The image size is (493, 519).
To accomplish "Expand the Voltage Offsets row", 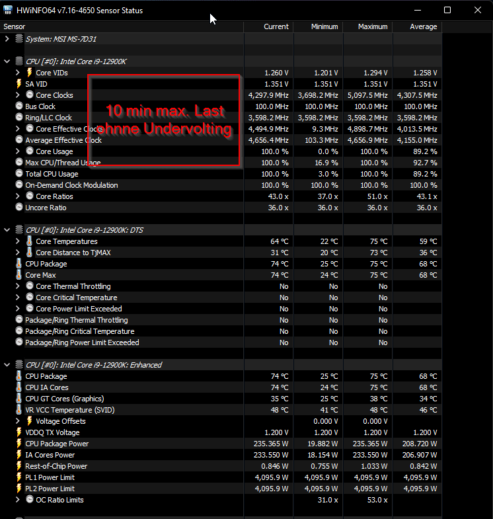I will (x=18, y=421).
